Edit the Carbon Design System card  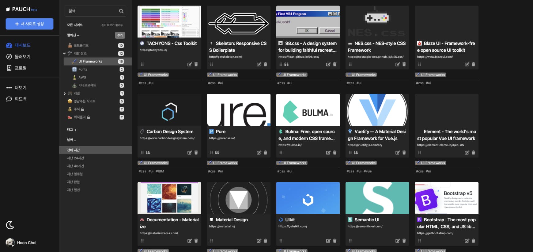[x=190, y=153]
